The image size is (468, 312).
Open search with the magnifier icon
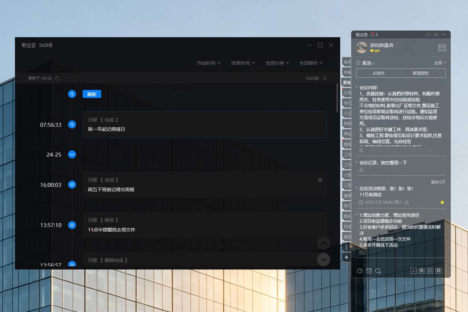point(378,271)
